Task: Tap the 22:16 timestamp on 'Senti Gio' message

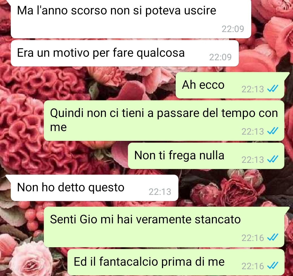Action: (253, 238)
